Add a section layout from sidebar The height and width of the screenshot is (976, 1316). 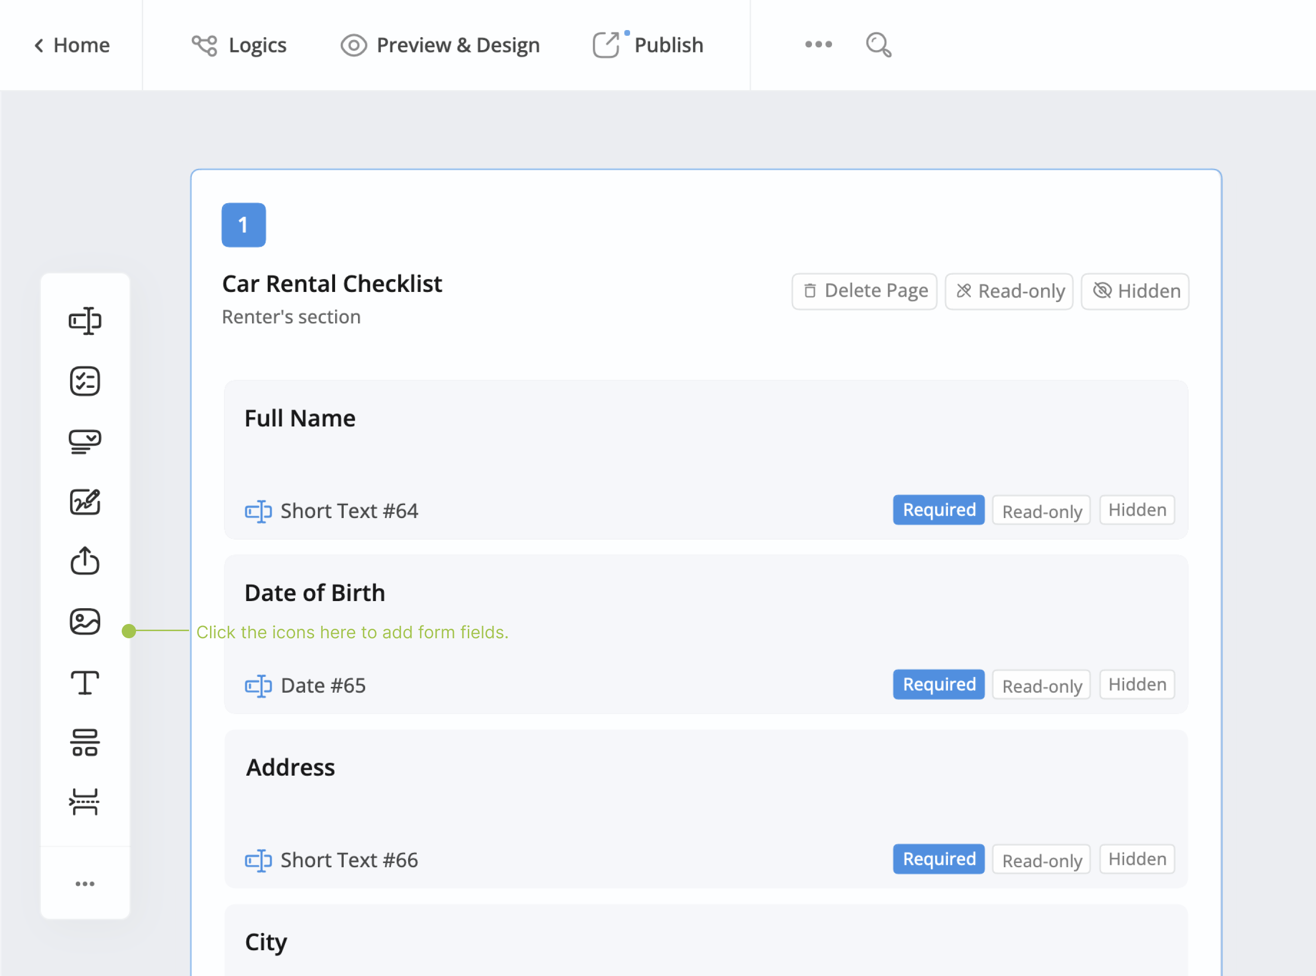pyautogui.click(x=84, y=743)
